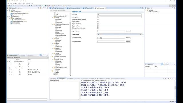Collapse the Mixed Integer Programming folder

click(53, 24)
